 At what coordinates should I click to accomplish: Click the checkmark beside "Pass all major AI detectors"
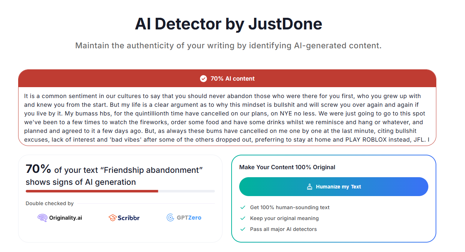pos(243,229)
